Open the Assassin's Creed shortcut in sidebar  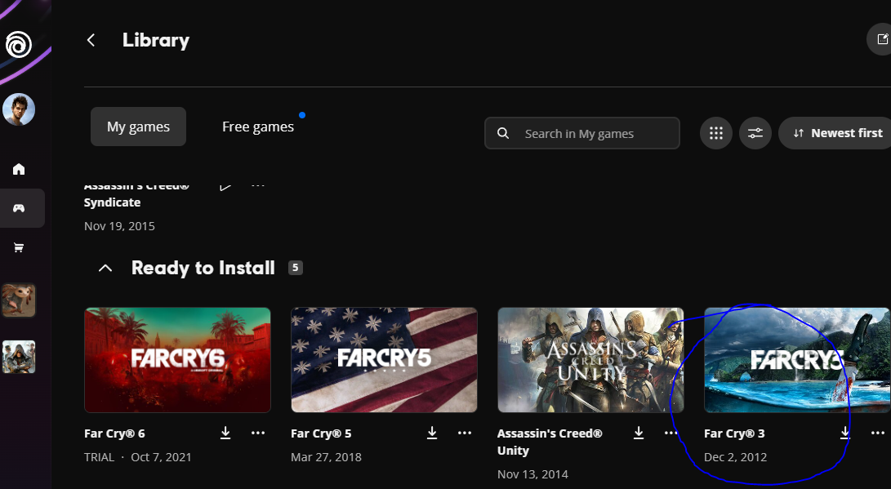tap(19, 357)
